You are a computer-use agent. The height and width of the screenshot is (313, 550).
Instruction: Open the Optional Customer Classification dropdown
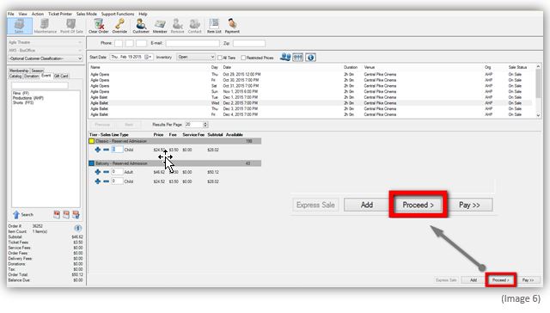point(46,58)
